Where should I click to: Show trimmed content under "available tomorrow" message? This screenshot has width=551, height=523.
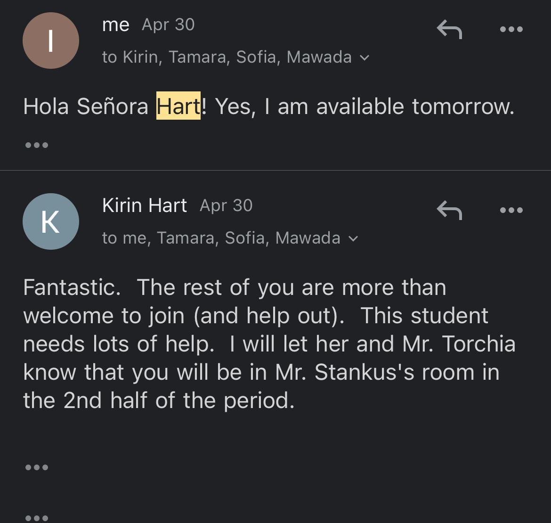[37, 145]
